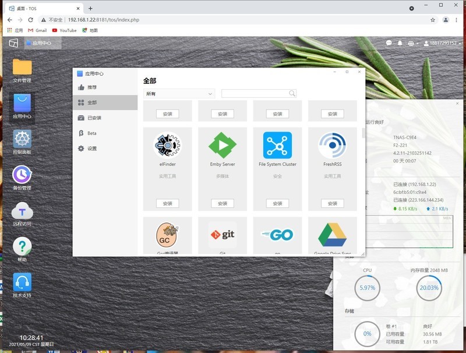Viewport: 466px width, 353px height.
Task: Click the browser reload button
Action: coord(30,20)
